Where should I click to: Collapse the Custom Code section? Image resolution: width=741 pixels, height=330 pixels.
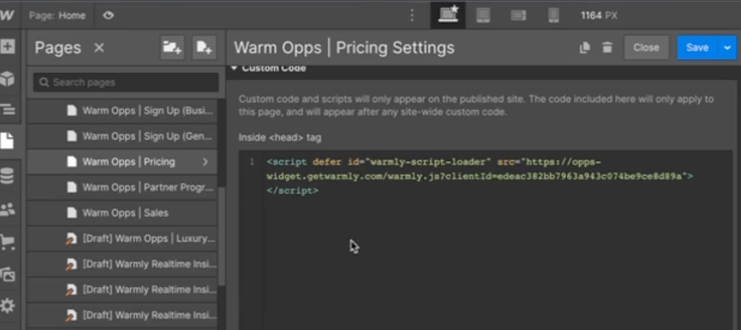click(234, 68)
